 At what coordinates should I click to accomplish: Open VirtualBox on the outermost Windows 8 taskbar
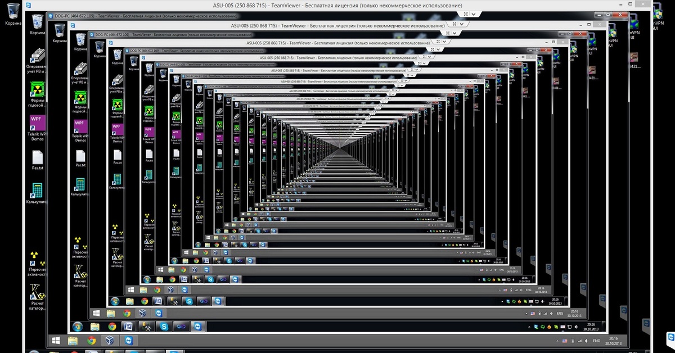pos(109,341)
